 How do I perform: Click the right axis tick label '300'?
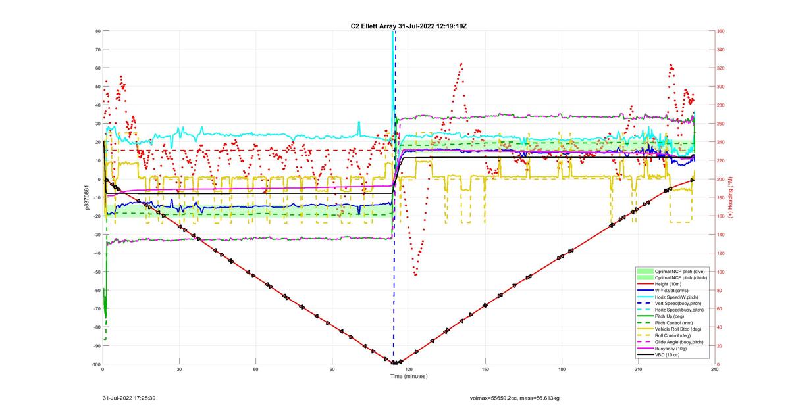pyautogui.click(x=721, y=87)
